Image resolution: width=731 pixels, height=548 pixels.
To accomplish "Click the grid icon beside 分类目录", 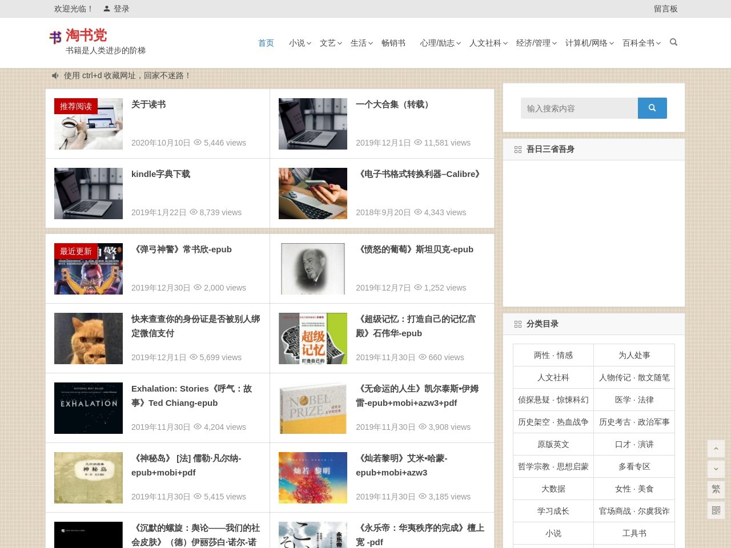I will (x=518, y=324).
